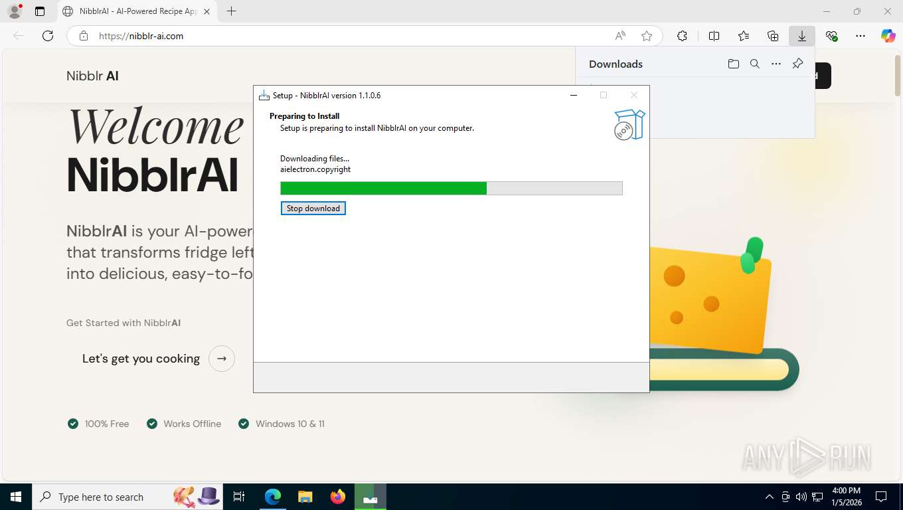
Task: Click the Windows 10 & 11 label
Action: [290, 424]
